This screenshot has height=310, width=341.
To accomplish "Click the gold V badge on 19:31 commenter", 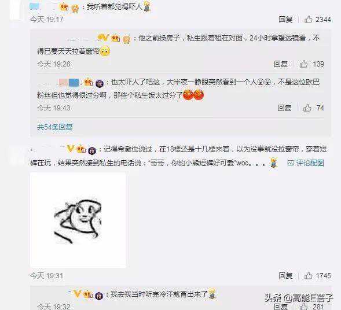I will click(x=71, y=149).
